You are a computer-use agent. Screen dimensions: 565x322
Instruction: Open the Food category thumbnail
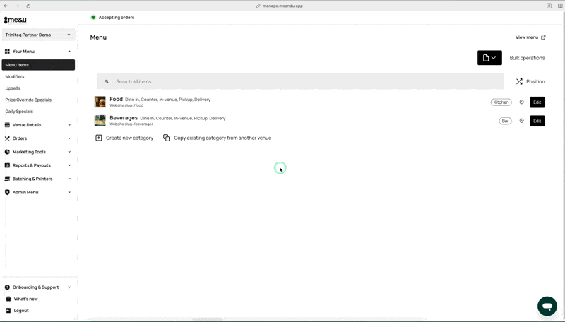100,102
